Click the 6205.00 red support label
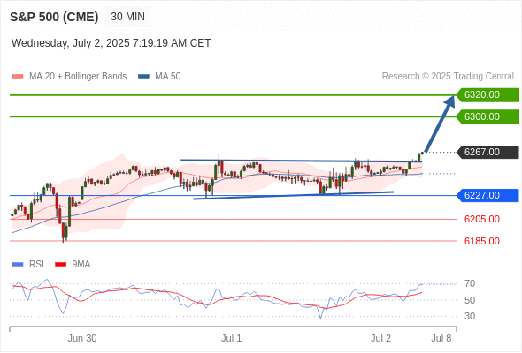The height and width of the screenshot is (353, 522). [x=482, y=219]
